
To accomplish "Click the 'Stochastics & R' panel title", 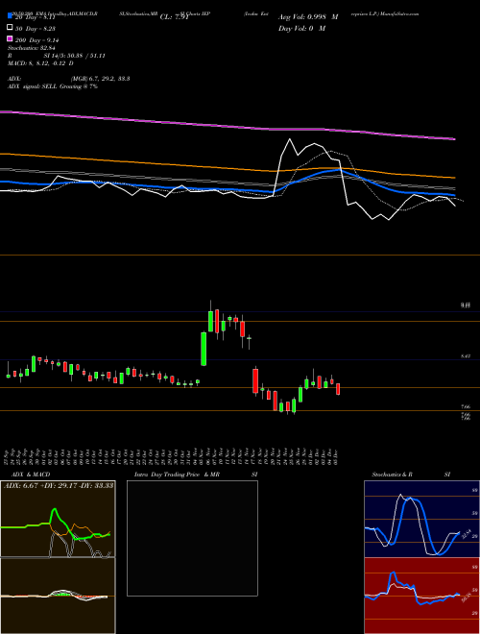I will click(x=392, y=475).
